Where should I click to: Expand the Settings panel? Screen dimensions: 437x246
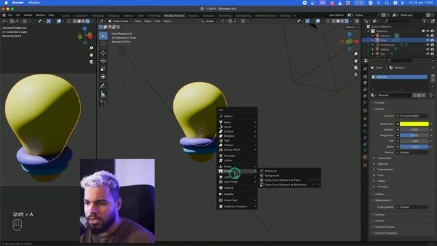(380, 215)
